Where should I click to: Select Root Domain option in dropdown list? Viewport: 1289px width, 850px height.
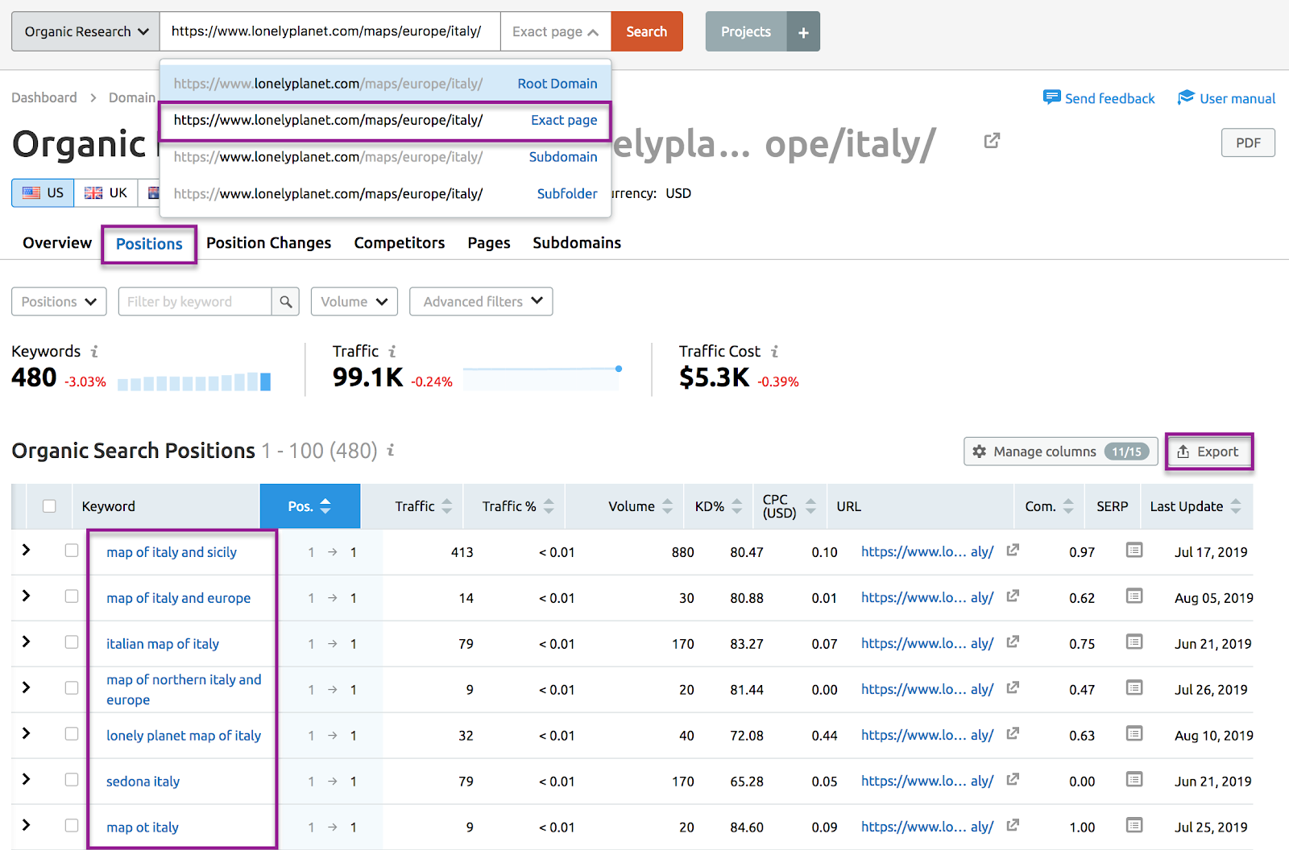click(385, 84)
